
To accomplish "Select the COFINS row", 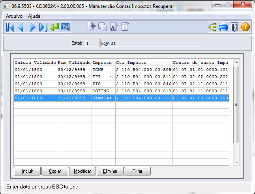I will pos(121,91).
